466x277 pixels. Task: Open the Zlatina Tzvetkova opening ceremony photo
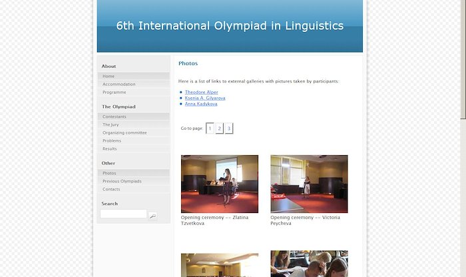pyautogui.click(x=220, y=184)
